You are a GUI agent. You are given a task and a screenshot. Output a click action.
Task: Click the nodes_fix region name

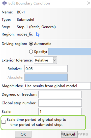click(x=25, y=34)
